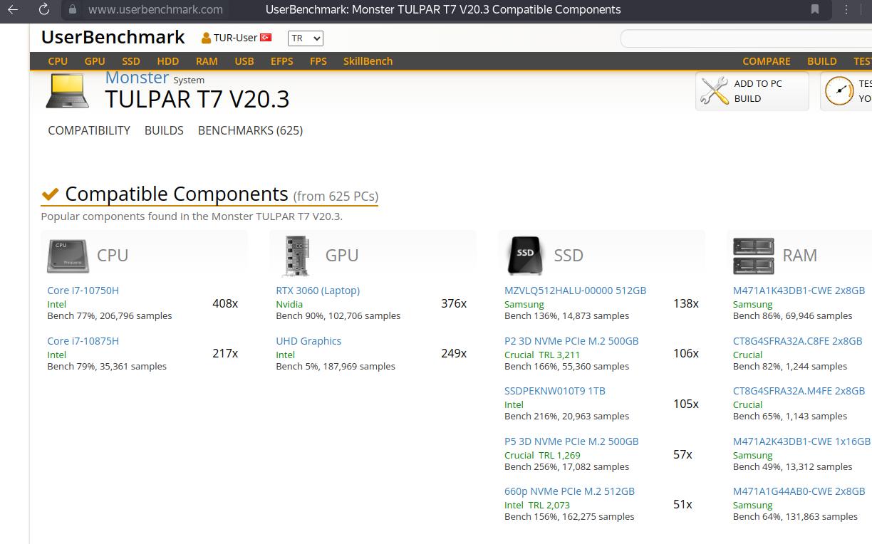Viewport: 872px width, 544px height.
Task: Click the Turkish flag icon
Action: point(266,38)
